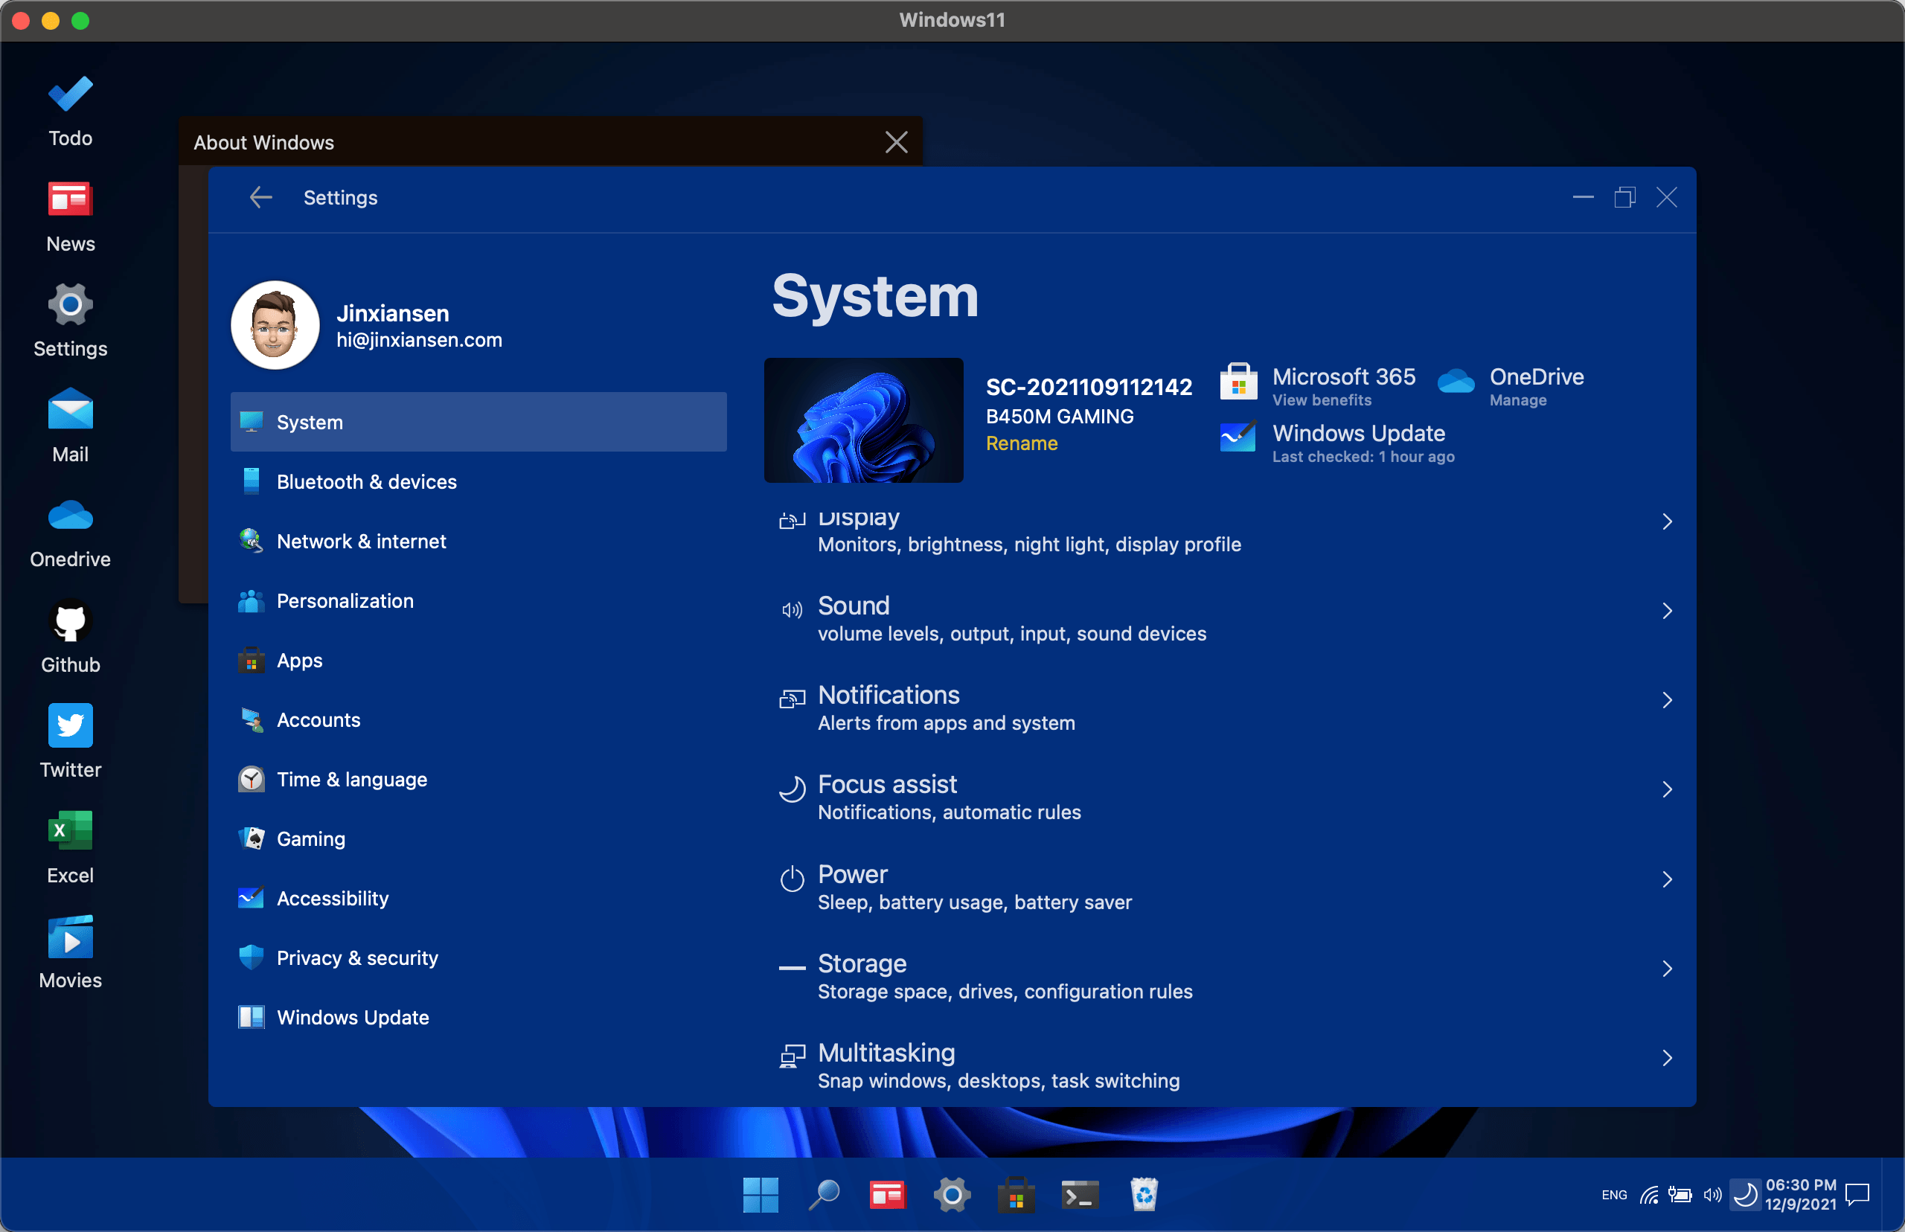The width and height of the screenshot is (1905, 1232).
Task: Click the Rename link under PC name
Action: click(x=1021, y=443)
